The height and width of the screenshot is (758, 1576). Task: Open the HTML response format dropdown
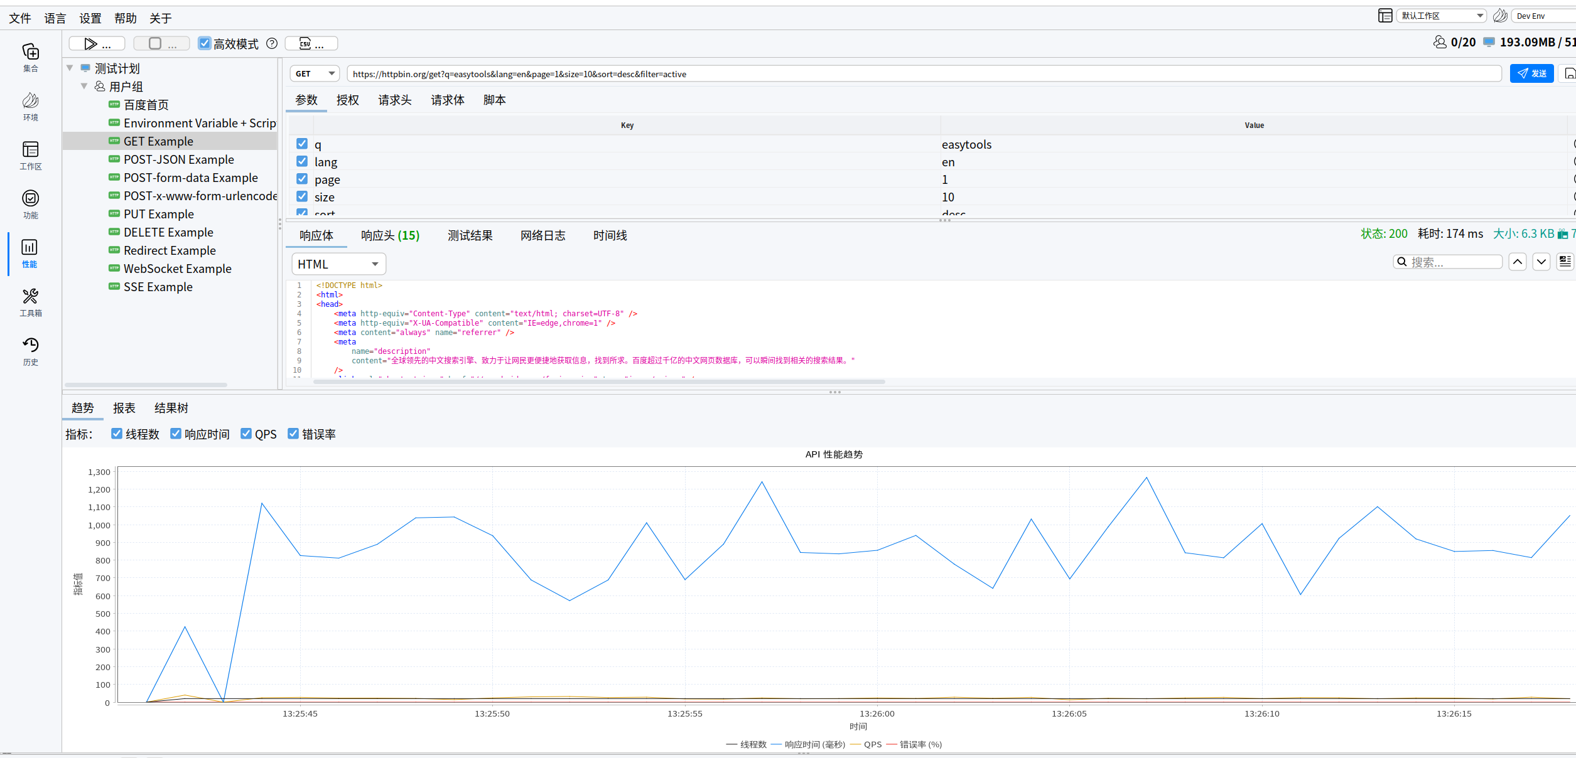[338, 264]
